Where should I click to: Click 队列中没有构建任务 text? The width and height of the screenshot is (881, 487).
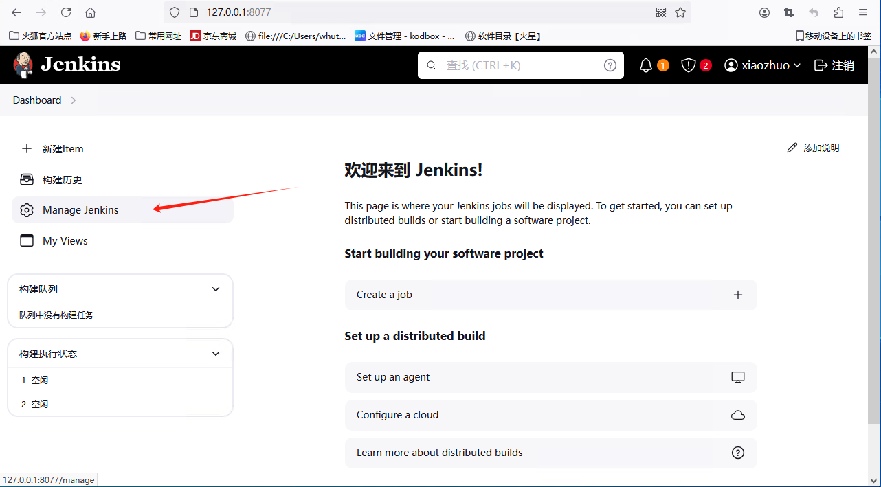coord(56,315)
